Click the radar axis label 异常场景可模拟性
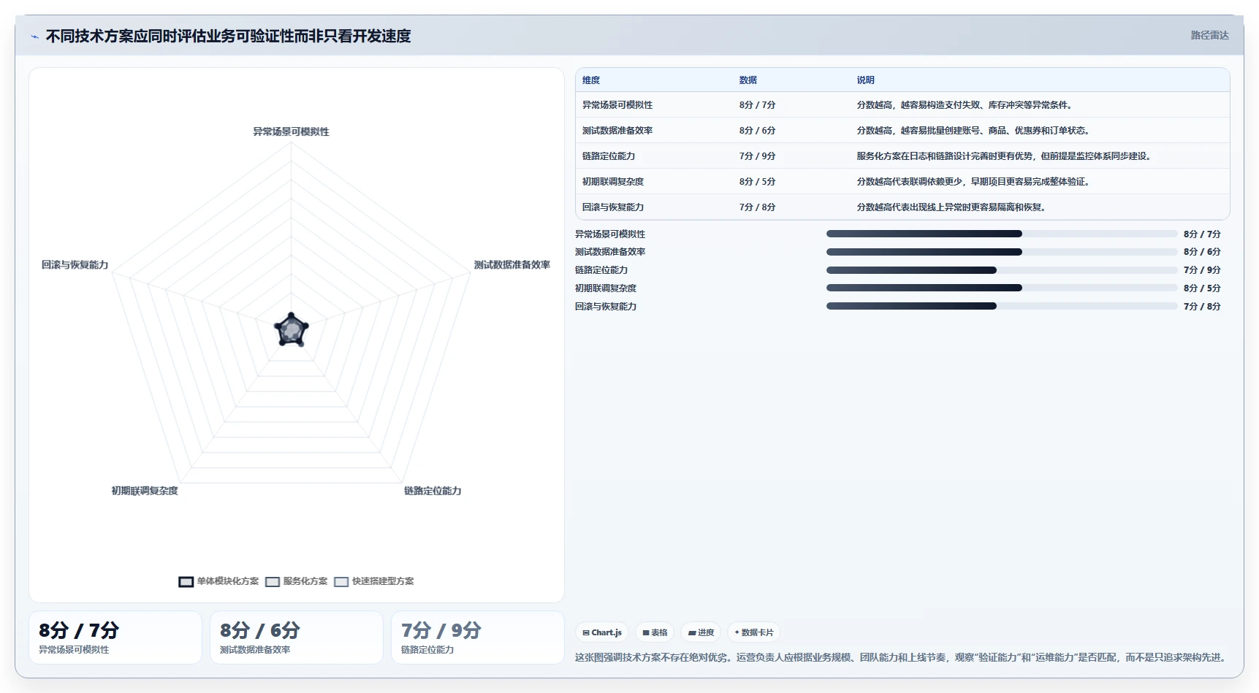The height and width of the screenshot is (693, 1259). (291, 132)
